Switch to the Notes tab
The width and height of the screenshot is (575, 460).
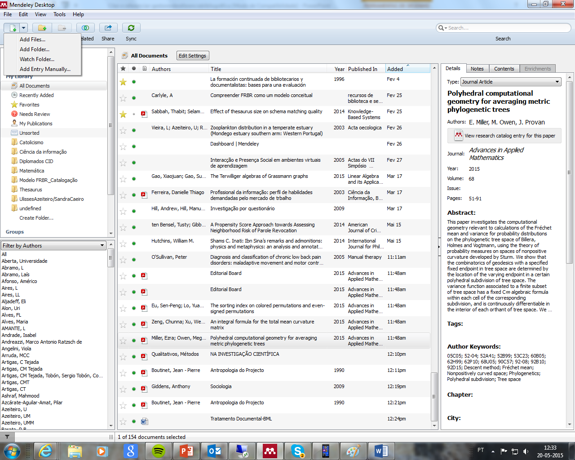coord(477,69)
